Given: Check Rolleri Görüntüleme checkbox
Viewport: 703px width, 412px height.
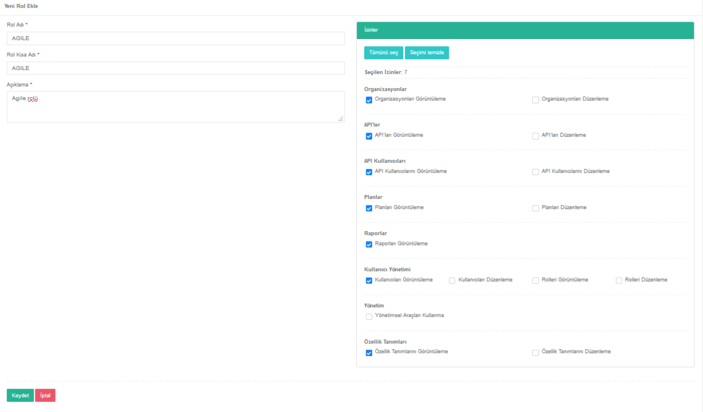Looking at the screenshot, I should [x=535, y=281].
